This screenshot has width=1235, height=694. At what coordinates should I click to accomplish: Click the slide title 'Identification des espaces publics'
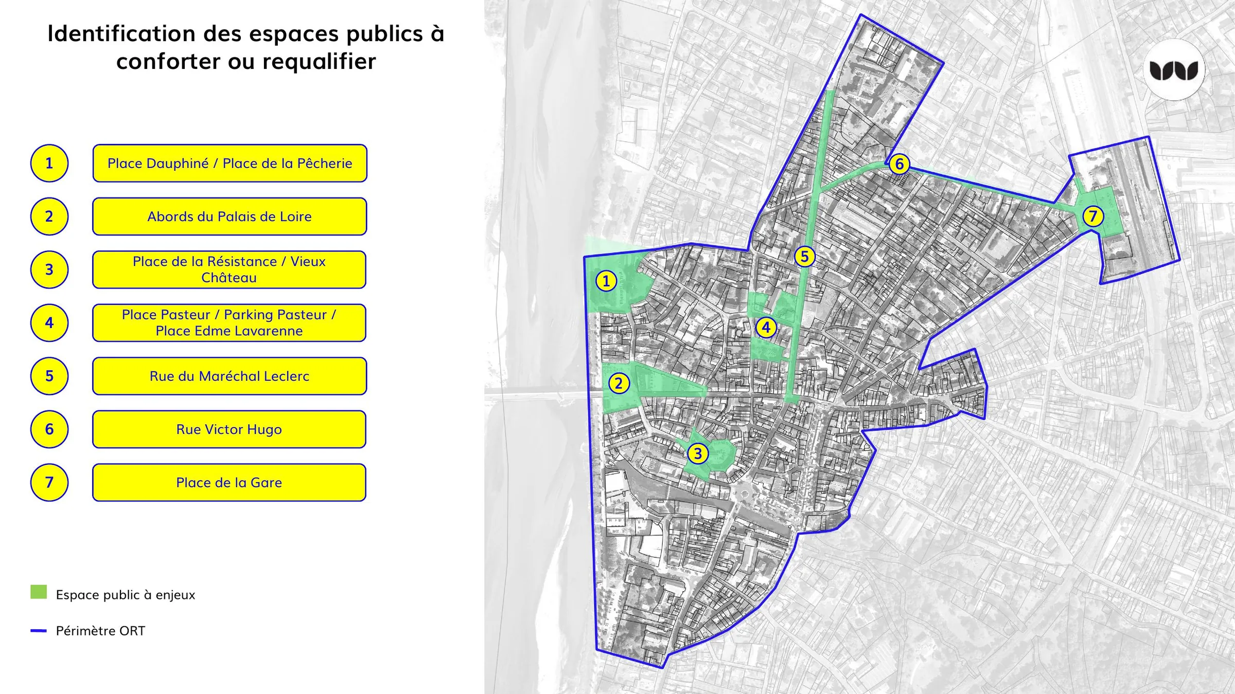click(x=246, y=47)
